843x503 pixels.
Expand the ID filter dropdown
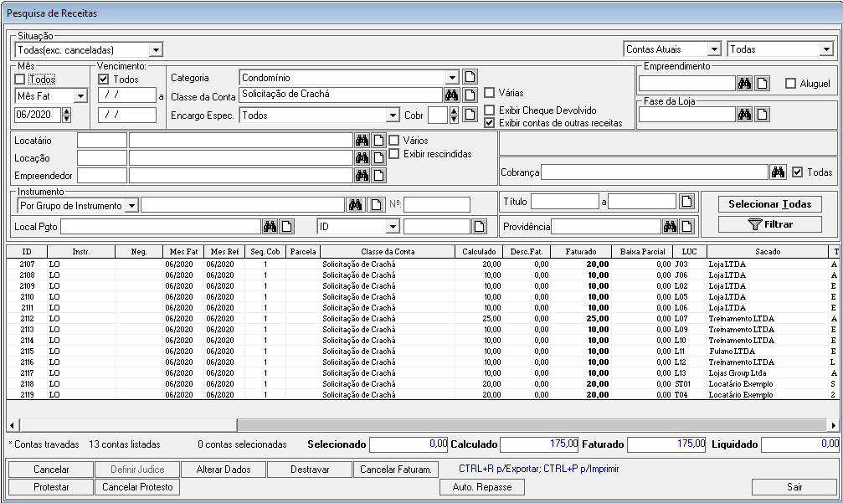(x=393, y=227)
